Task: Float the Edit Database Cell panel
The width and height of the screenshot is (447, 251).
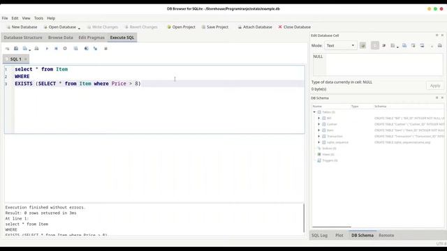Action: point(437,36)
